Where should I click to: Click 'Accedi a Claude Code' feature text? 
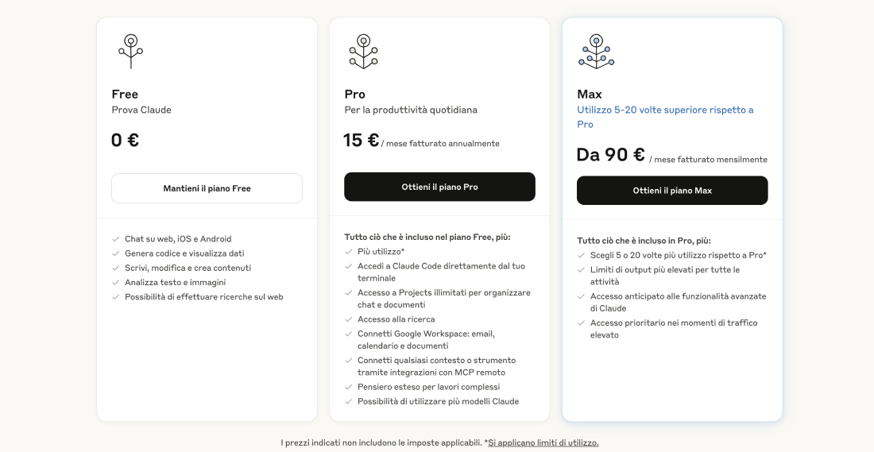441,266
